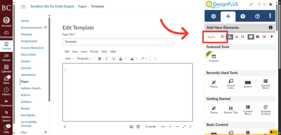The height and width of the screenshot is (135, 281).
Task: Open Commons in global navigation
Action: (x=6, y=103)
